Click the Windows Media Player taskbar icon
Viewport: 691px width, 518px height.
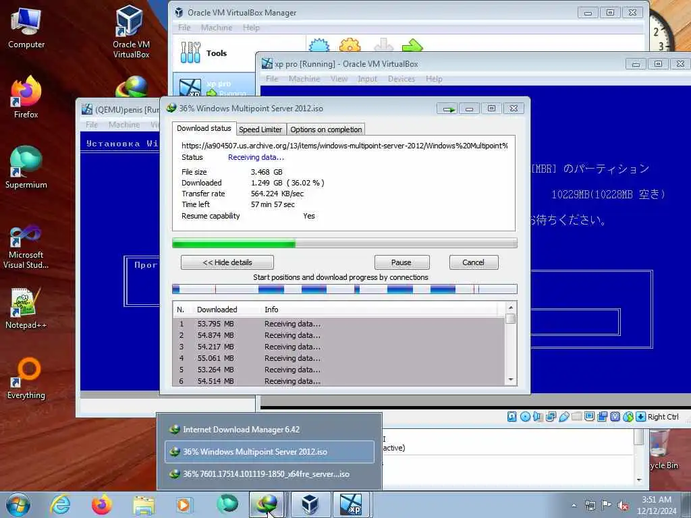pos(184,505)
